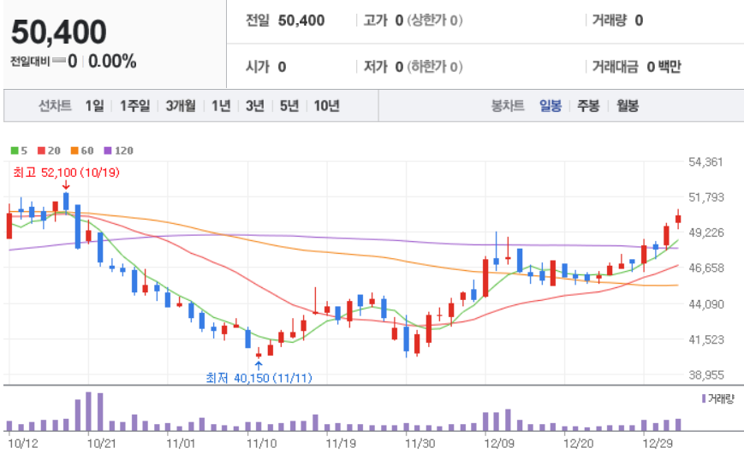Click the flat change indicator beside 전일대비
Screen dimensions: 744x471
(x=59, y=60)
